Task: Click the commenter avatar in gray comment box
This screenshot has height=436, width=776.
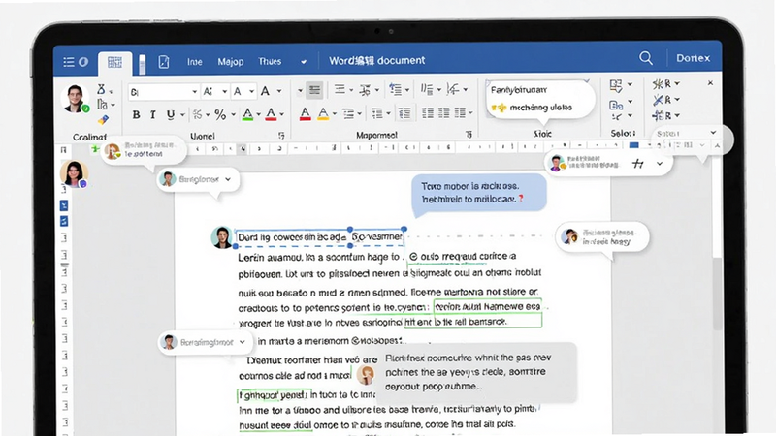Action: [366, 376]
